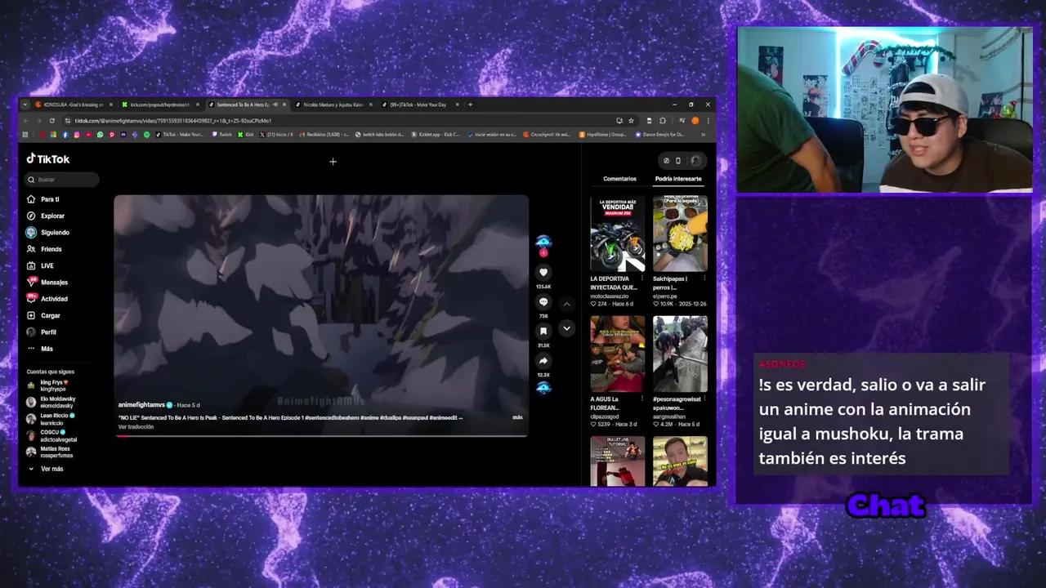The height and width of the screenshot is (588, 1046).
Task: Open options for A AGUS La FLOREAN video
Action: [642, 399]
